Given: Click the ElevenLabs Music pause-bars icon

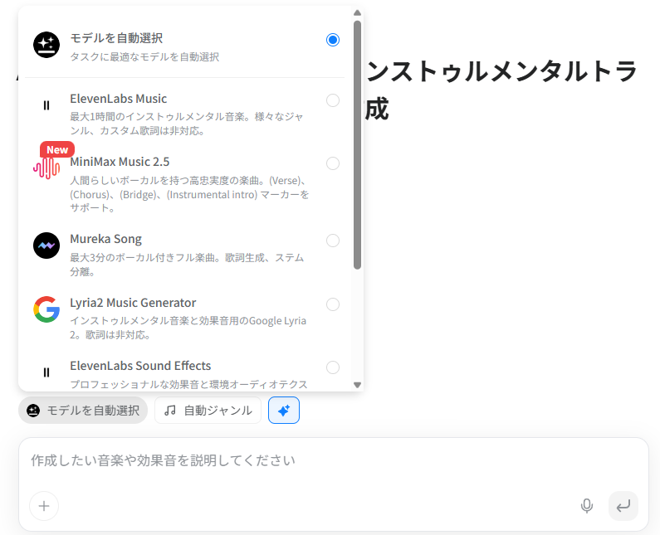Looking at the screenshot, I should (46, 105).
